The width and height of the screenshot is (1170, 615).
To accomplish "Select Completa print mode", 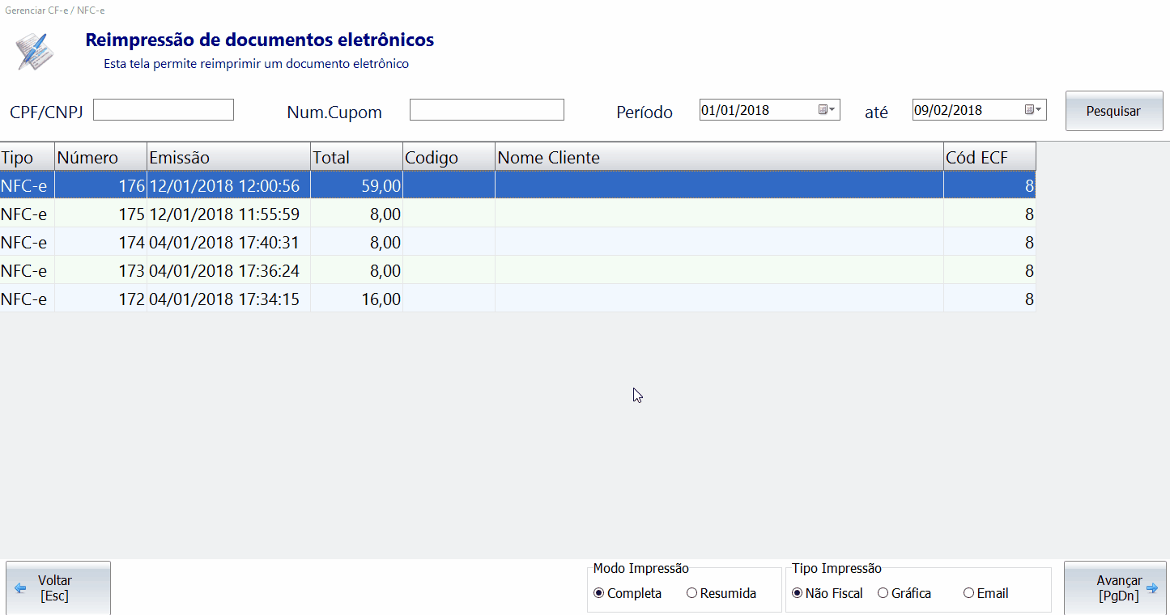I will 628,593.
